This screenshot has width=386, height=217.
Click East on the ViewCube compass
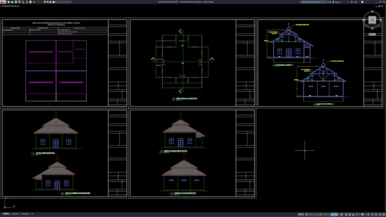click(381, 20)
